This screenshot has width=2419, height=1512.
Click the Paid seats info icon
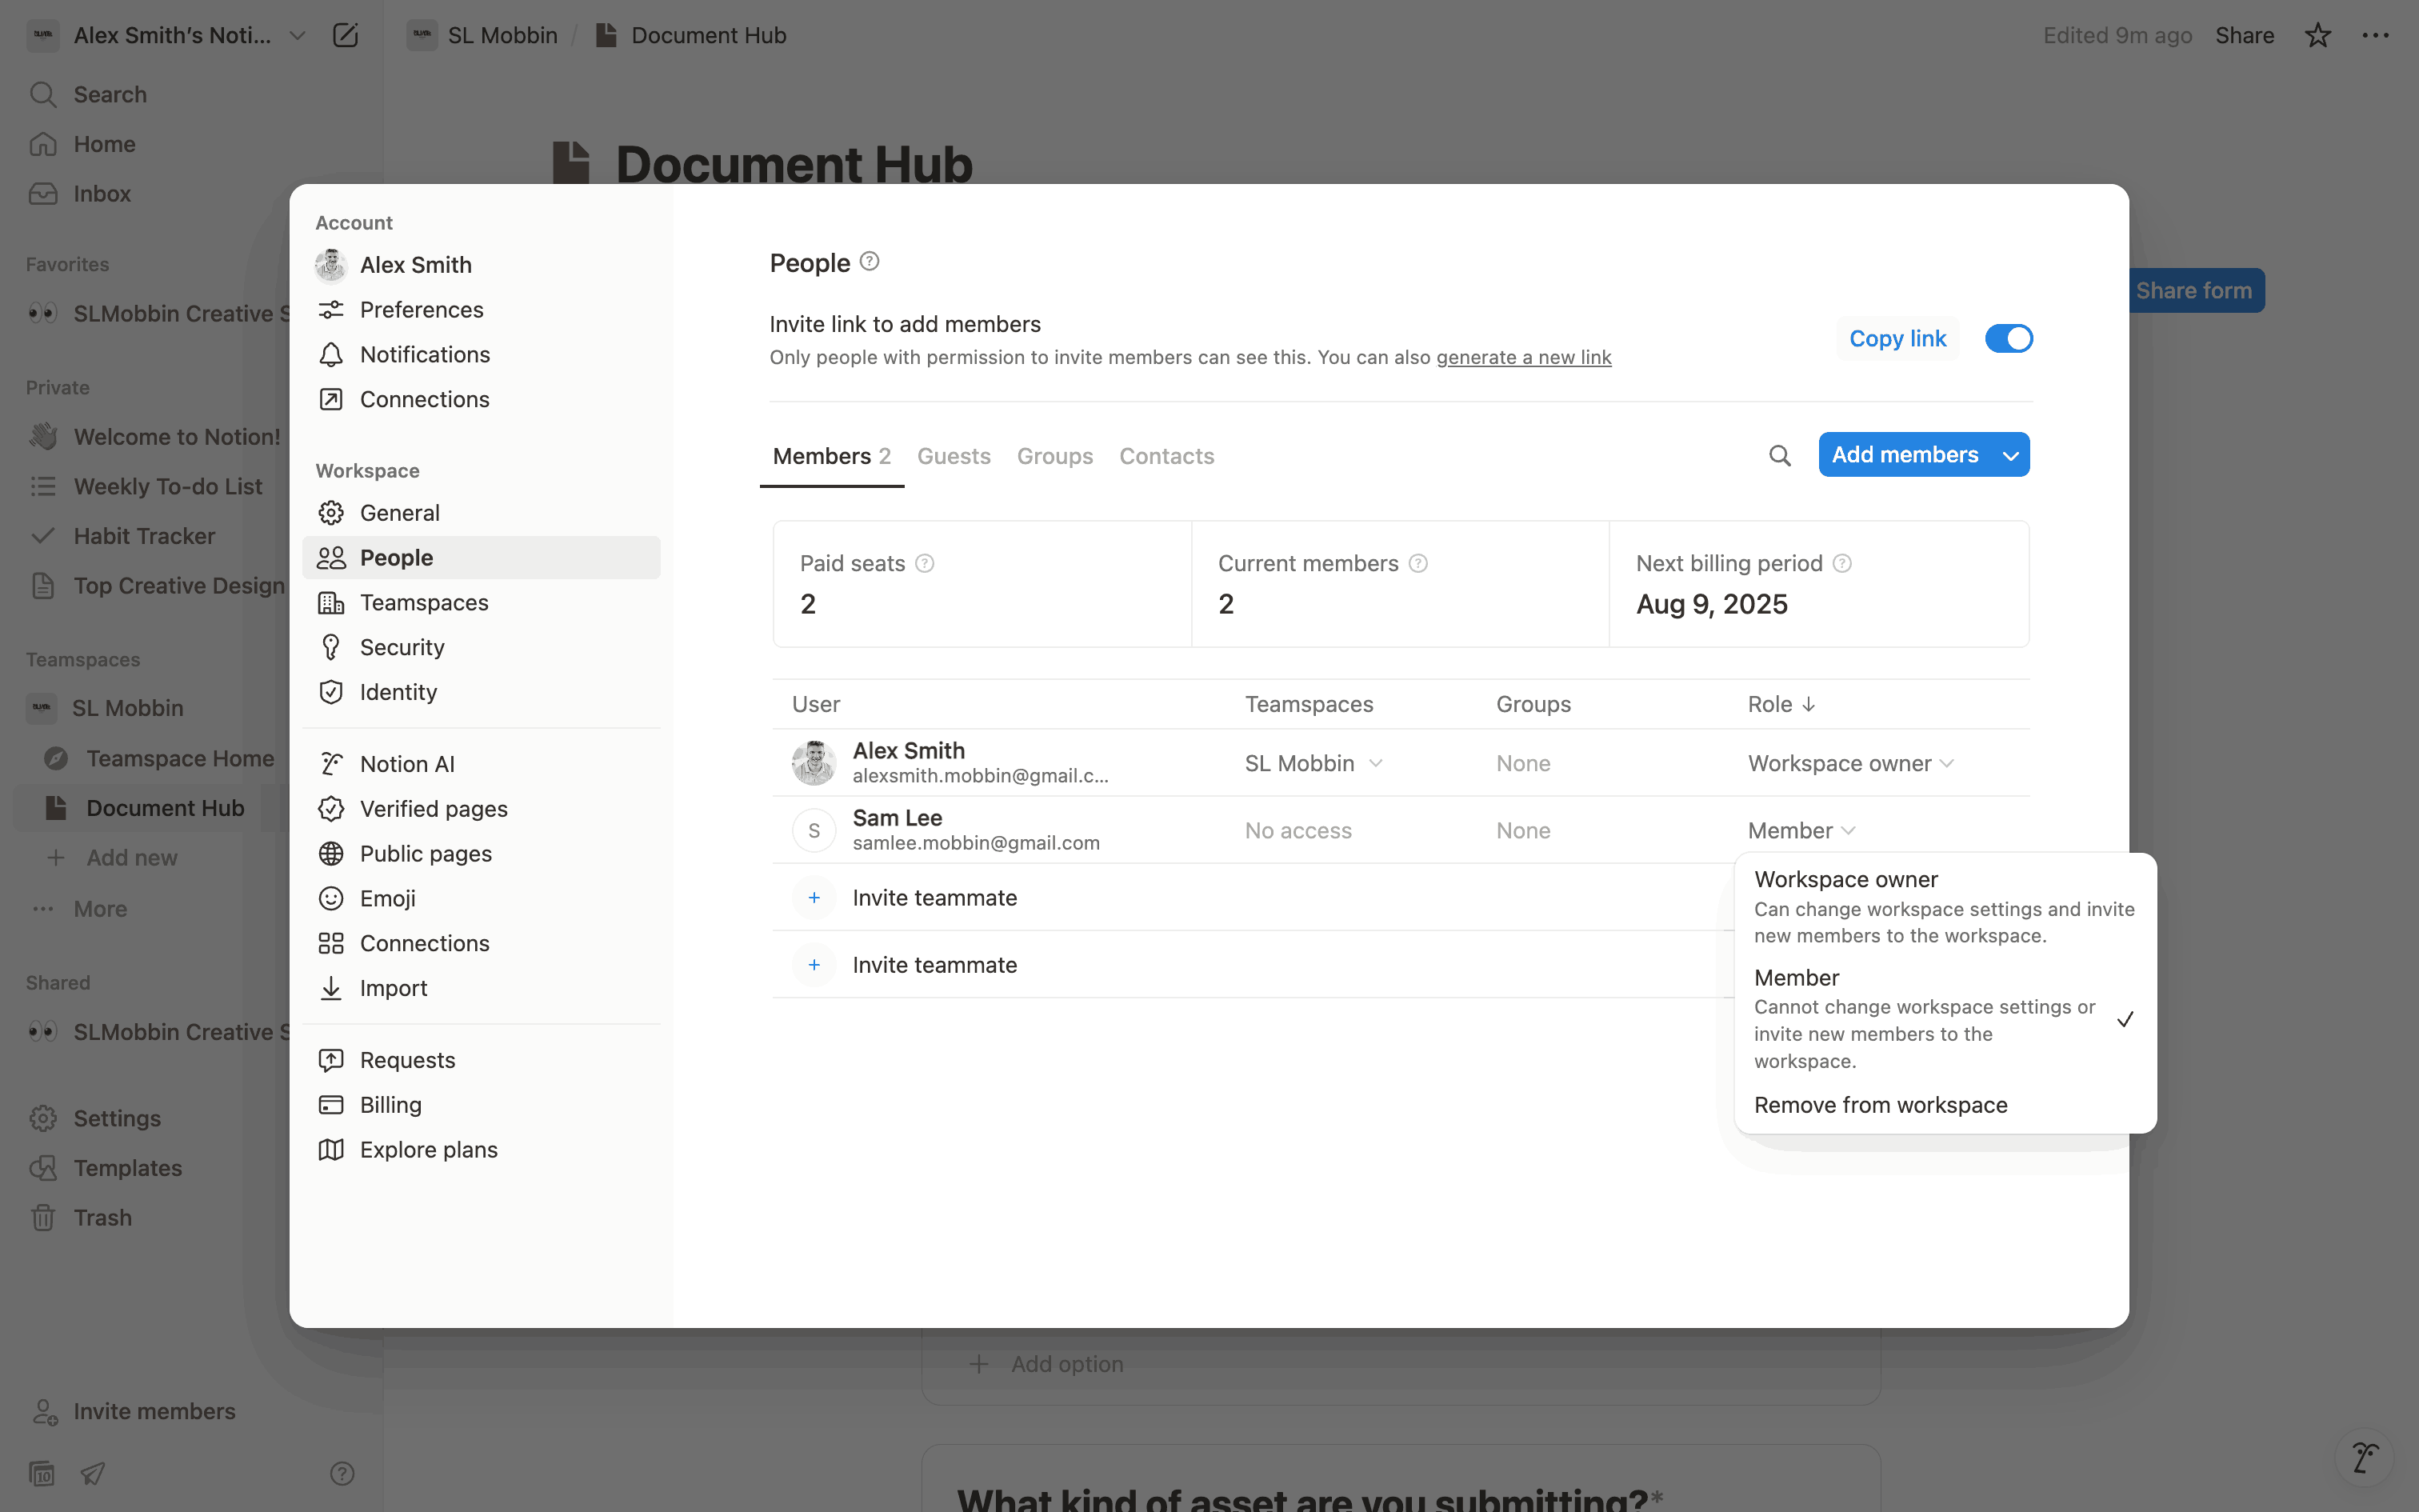tap(925, 564)
